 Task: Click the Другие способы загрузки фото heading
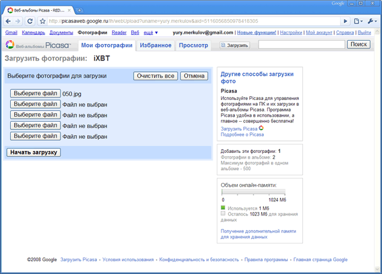click(257, 78)
